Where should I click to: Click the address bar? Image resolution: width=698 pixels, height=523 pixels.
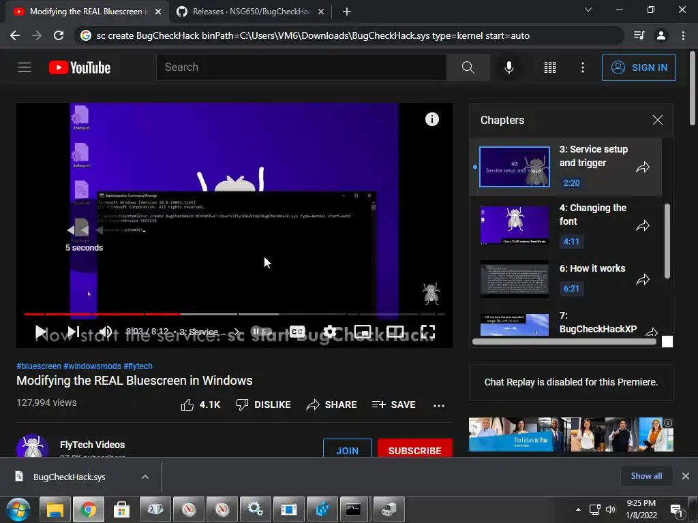coord(350,35)
